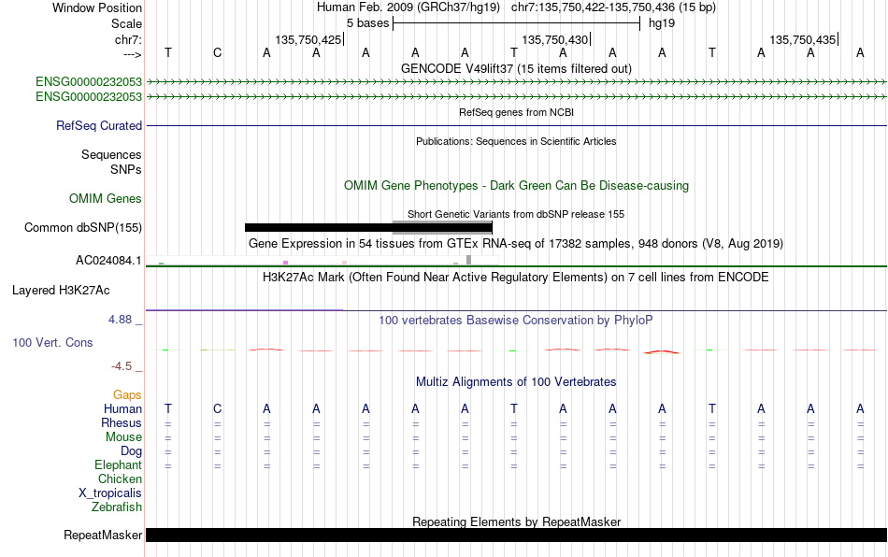Click the second ENSG00000232053 track label
Image resolution: width=888 pixels, height=557 pixels.
(89, 97)
